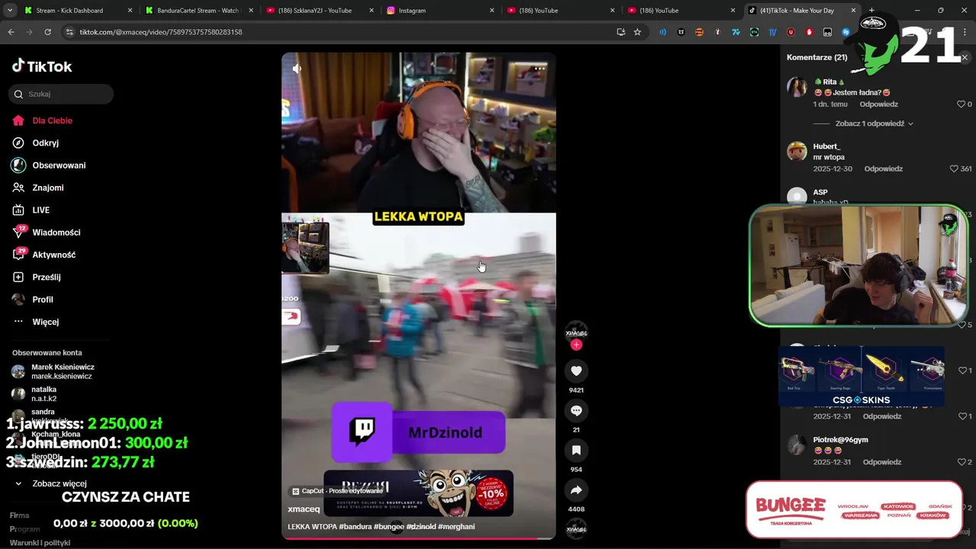Open Hubert_'s profile avatar
Image resolution: width=976 pixels, height=549 pixels.
coord(797,151)
